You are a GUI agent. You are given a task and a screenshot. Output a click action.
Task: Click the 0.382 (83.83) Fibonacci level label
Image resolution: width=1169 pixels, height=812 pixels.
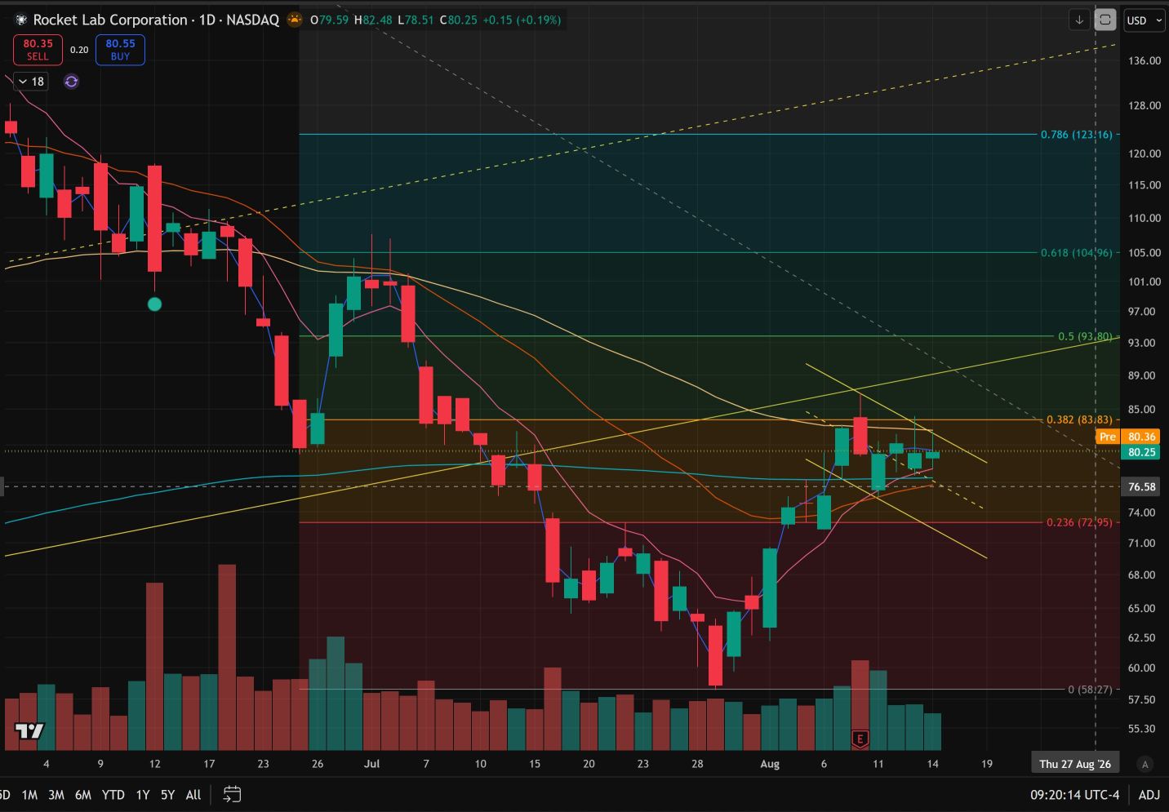pos(1079,420)
